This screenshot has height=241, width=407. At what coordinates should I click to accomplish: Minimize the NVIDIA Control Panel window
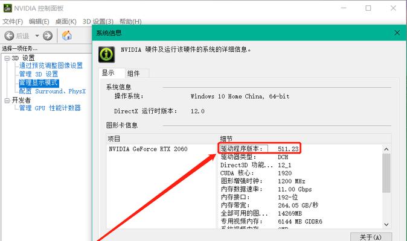tap(344, 8)
